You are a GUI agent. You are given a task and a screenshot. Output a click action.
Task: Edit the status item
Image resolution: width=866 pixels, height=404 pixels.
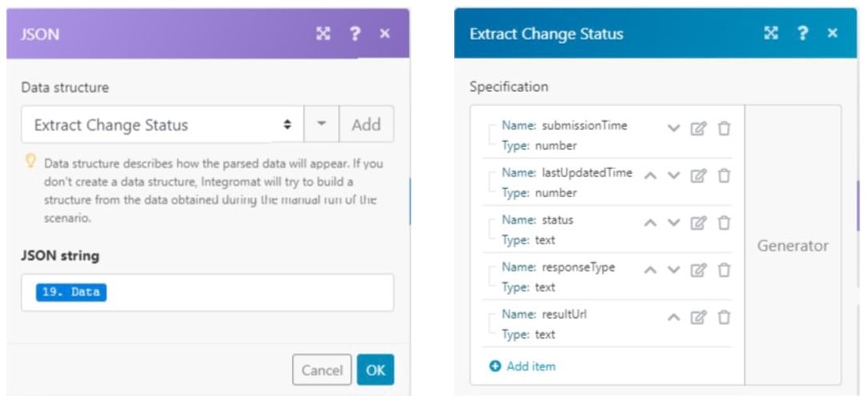pos(698,224)
